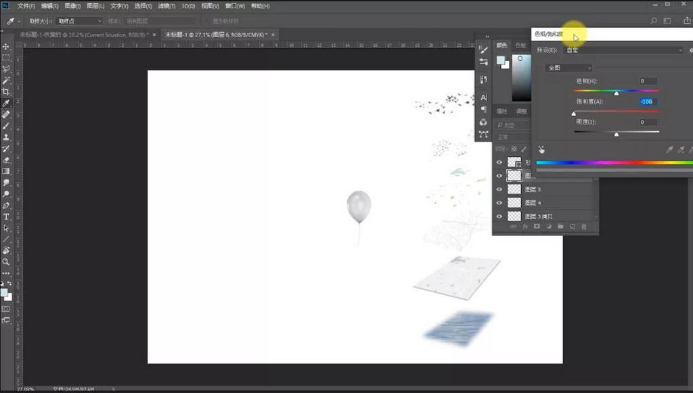Click the on-image adjustment hand icon
Viewport: 693px width, 393px height.
(x=541, y=149)
